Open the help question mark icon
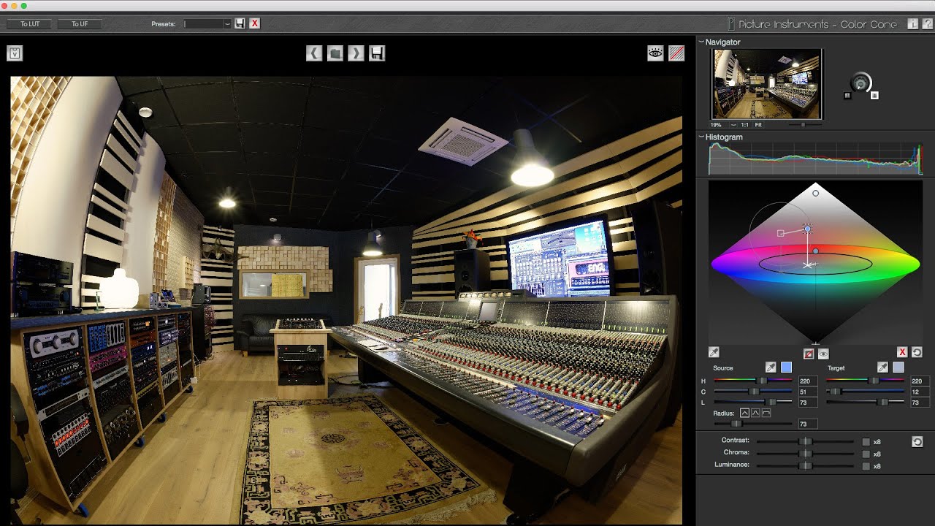 927,24
